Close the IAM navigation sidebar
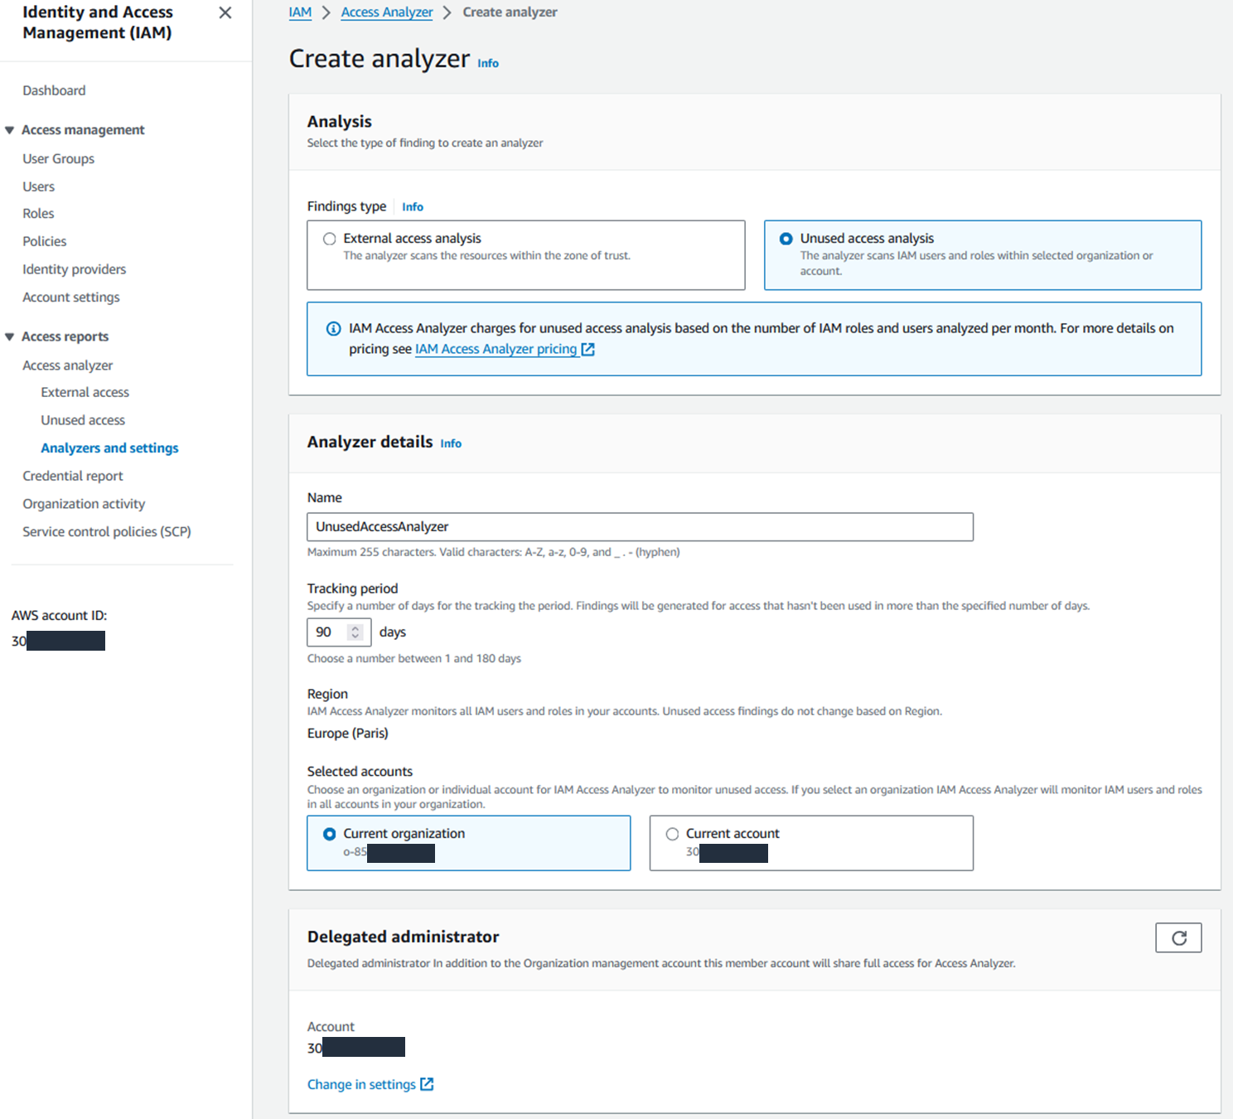The height and width of the screenshot is (1119, 1233). click(225, 12)
